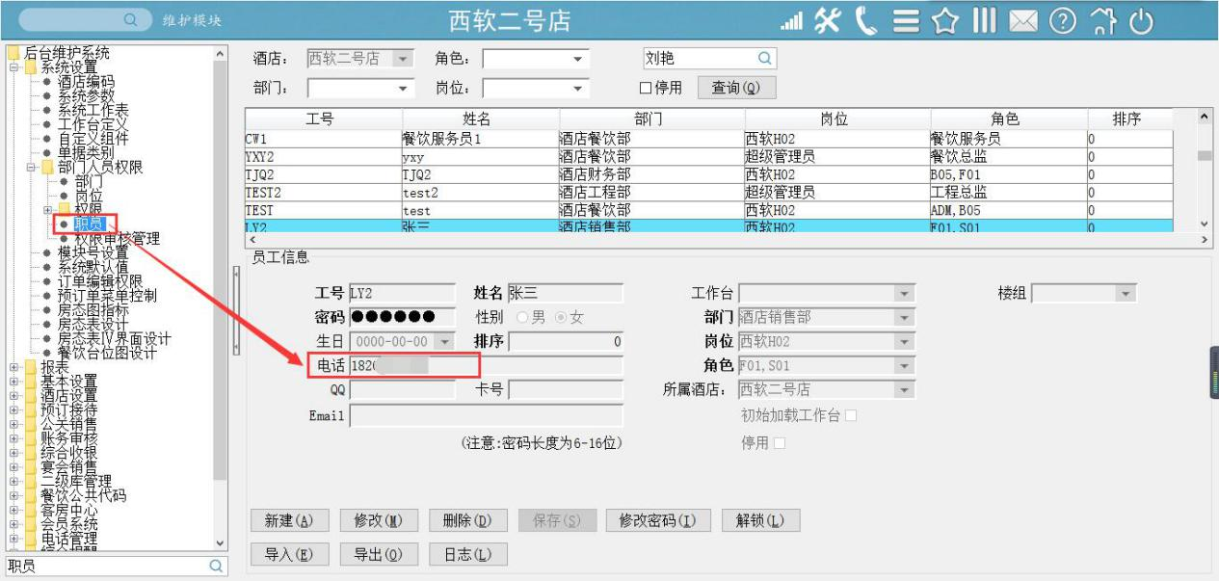Select the 男 gender radio button
1219x581 pixels.
coord(523,317)
